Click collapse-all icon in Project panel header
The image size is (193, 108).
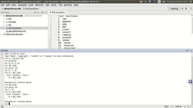38,12
